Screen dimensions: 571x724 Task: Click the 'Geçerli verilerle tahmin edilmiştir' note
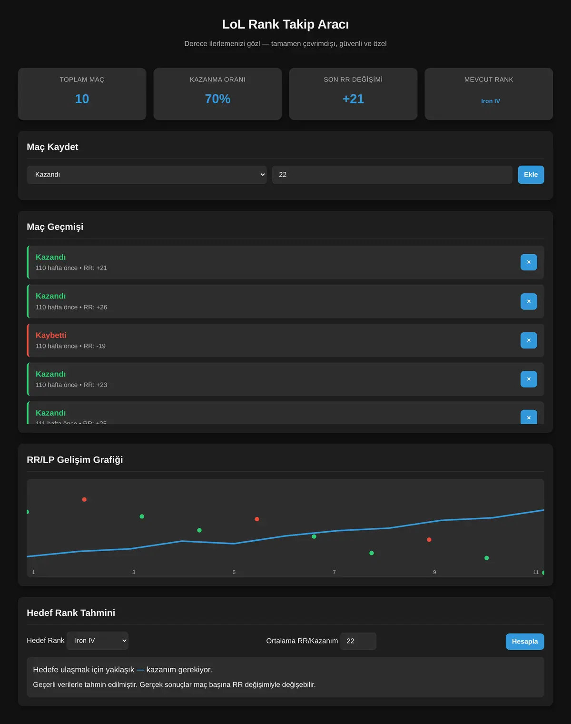point(174,684)
